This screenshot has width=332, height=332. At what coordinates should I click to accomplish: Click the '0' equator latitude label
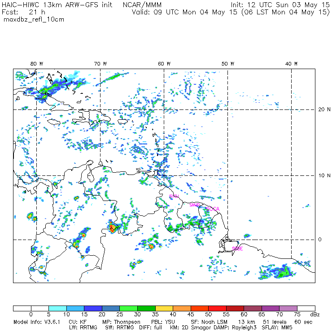point(320,240)
